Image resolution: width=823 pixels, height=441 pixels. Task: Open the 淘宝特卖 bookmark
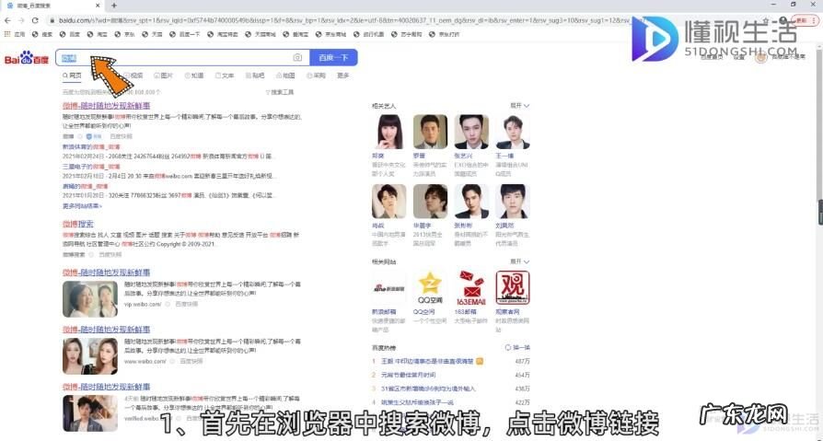pos(223,34)
